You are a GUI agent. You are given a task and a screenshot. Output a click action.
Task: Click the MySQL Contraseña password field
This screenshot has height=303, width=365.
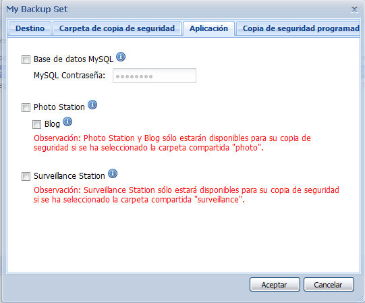pos(155,76)
